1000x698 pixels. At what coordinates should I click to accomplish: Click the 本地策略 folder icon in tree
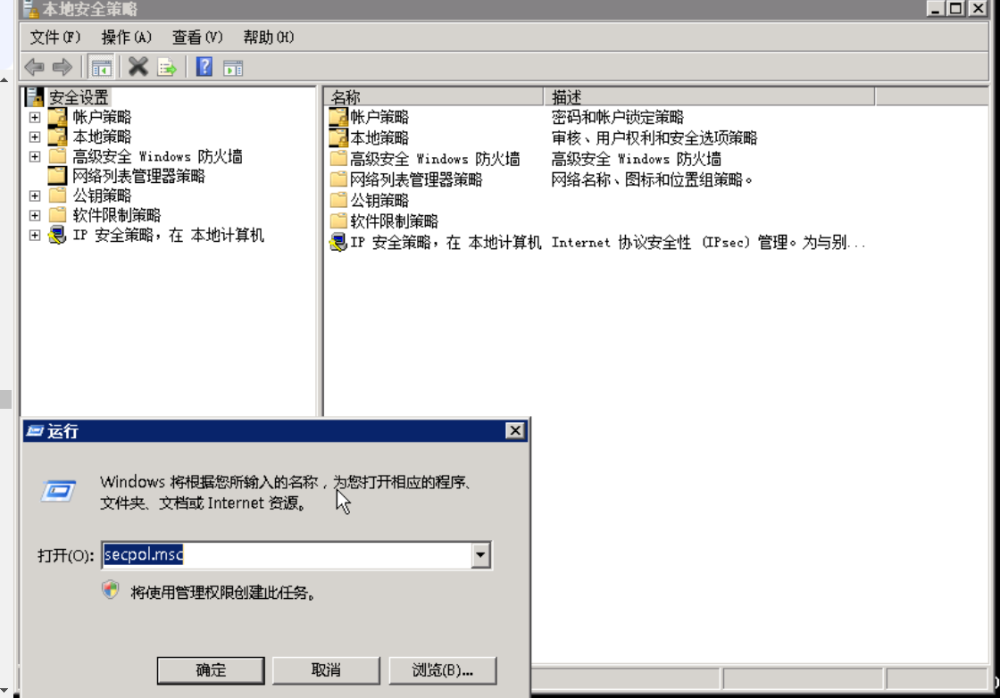coord(57,137)
